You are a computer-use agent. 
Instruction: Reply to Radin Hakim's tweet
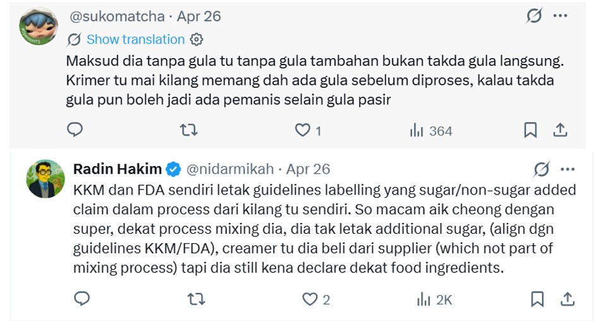point(82,299)
